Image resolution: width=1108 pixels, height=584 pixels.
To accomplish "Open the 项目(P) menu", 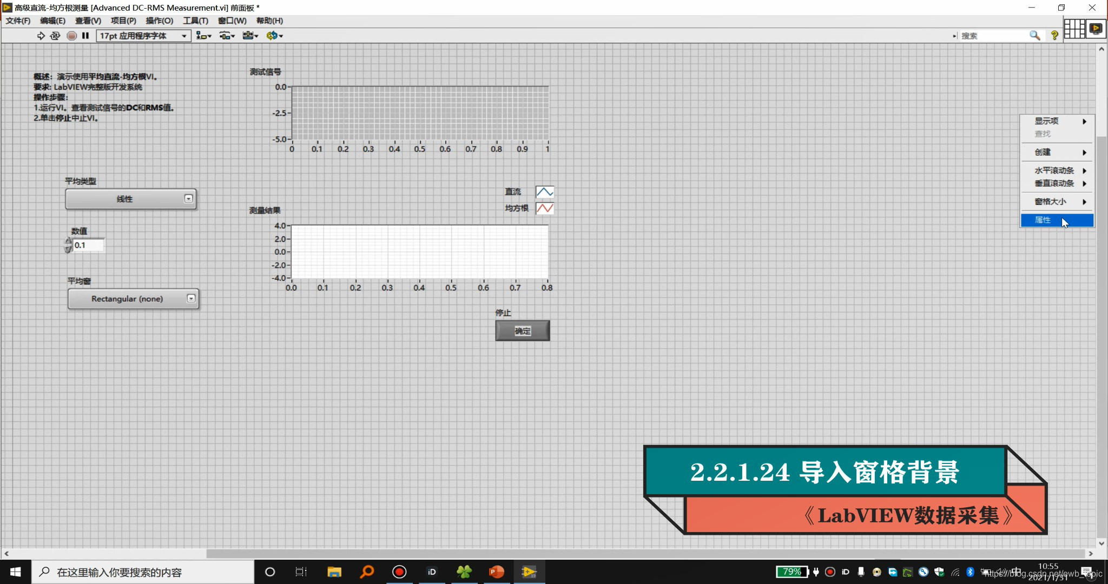I will [x=123, y=21].
